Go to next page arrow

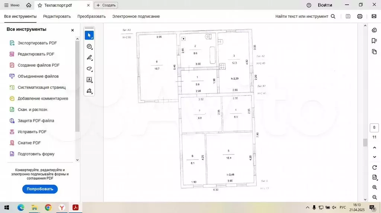coord(374,157)
